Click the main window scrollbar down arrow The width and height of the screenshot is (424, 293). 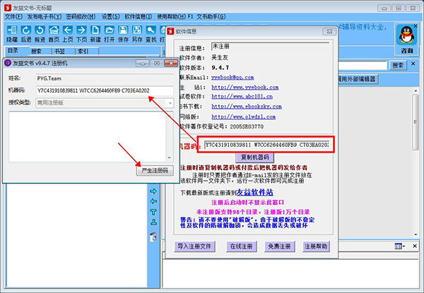click(415, 234)
